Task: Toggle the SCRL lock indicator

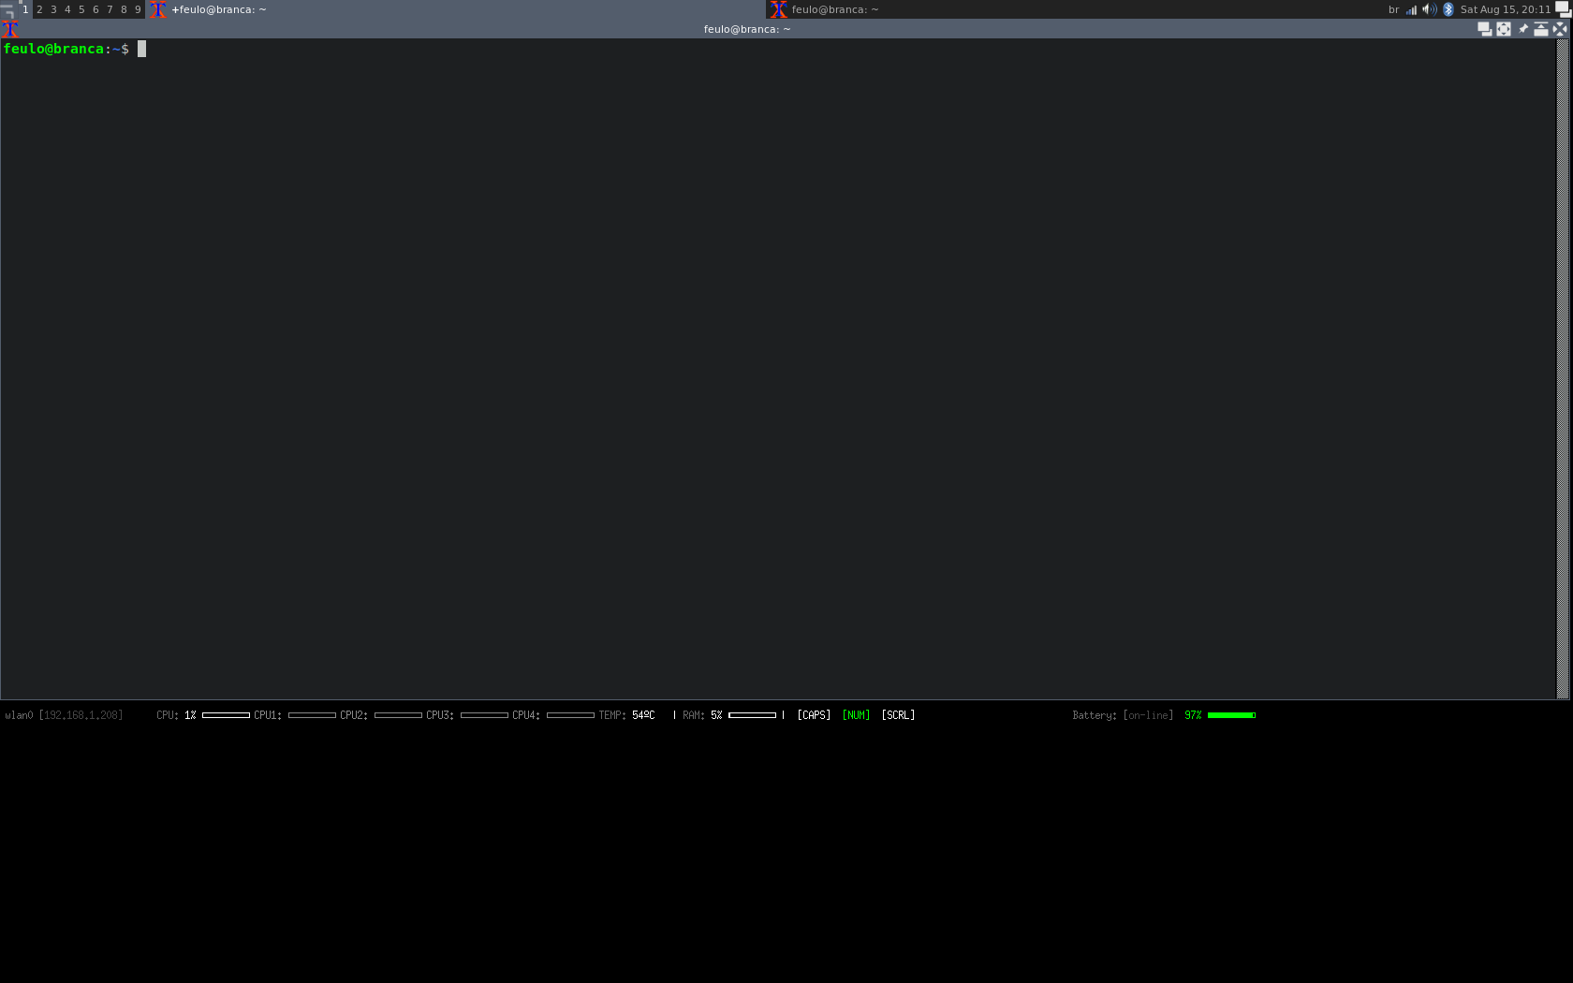Action: pos(897,714)
